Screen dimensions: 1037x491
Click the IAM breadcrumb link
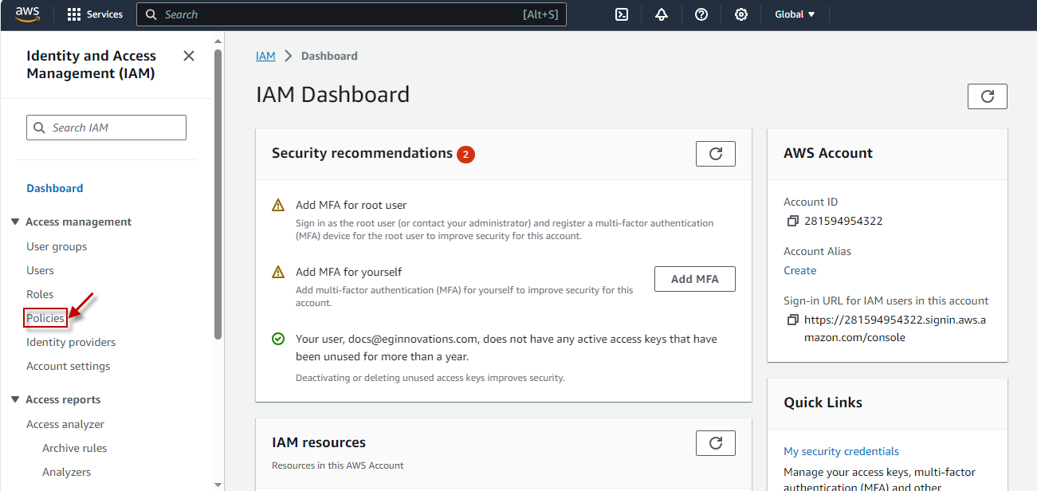(x=265, y=56)
